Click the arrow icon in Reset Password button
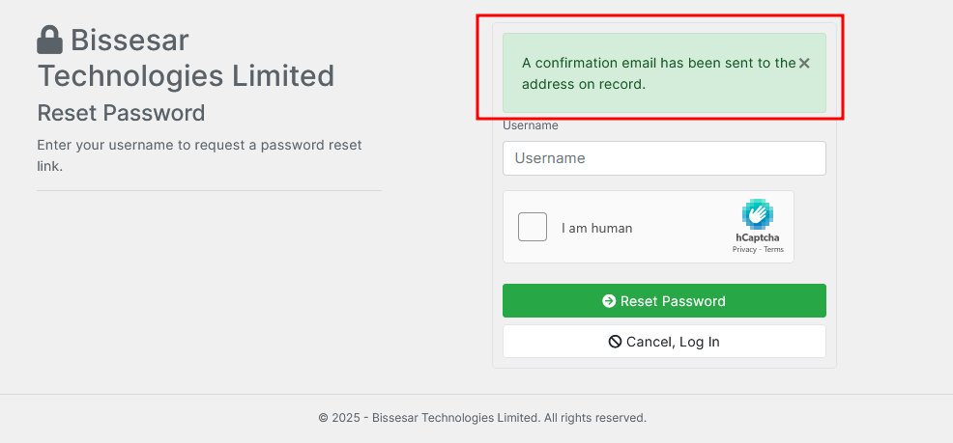The width and height of the screenshot is (953, 443). (609, 301)
